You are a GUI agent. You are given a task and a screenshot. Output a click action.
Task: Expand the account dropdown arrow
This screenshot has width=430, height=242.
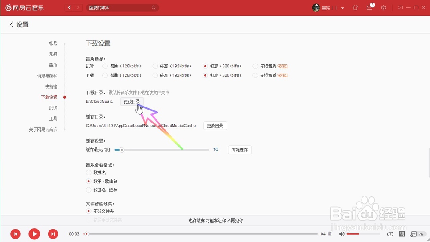(343, 8)
